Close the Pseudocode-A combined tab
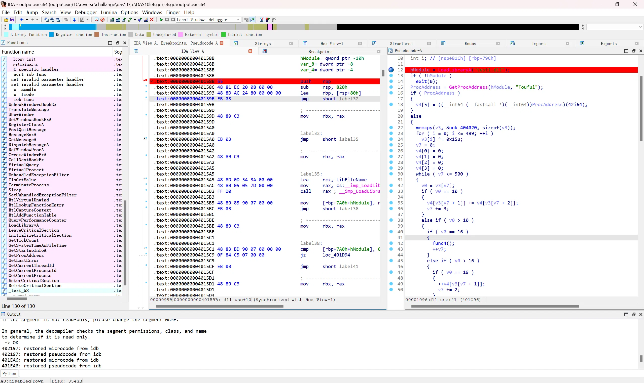The image size is (644, 383). click(x=221, y=43)
